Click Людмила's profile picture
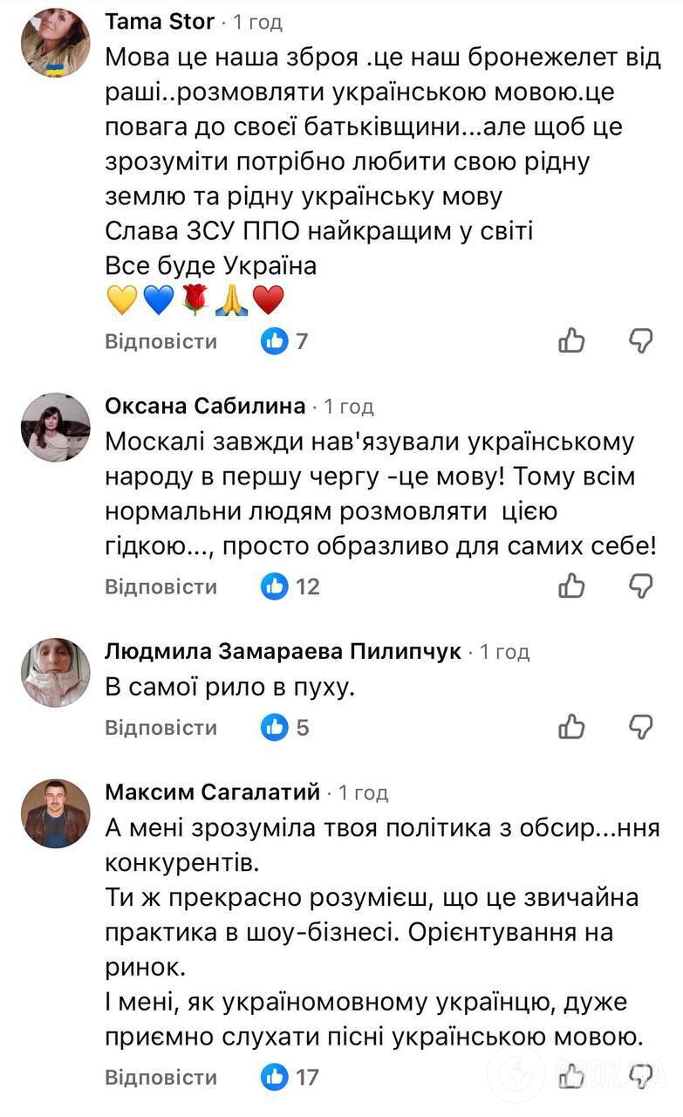The height and width of the screenshot is (1117, 683). coord(55,672)
